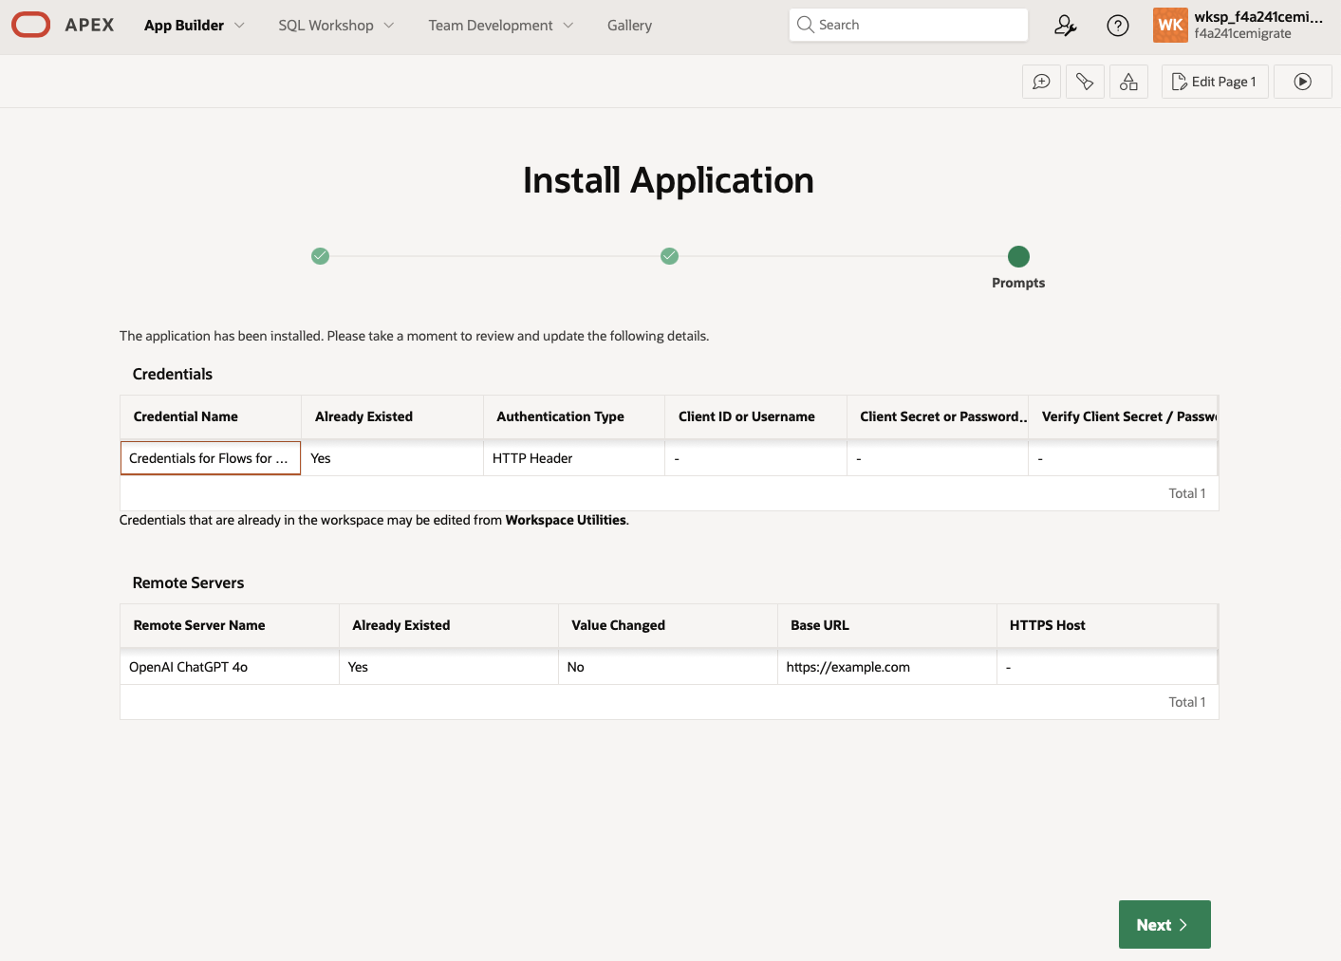Click the https://example.com cell

(x=887, y=667)
